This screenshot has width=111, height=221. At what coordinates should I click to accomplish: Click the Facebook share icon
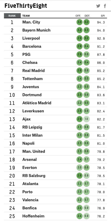point(105,6)
